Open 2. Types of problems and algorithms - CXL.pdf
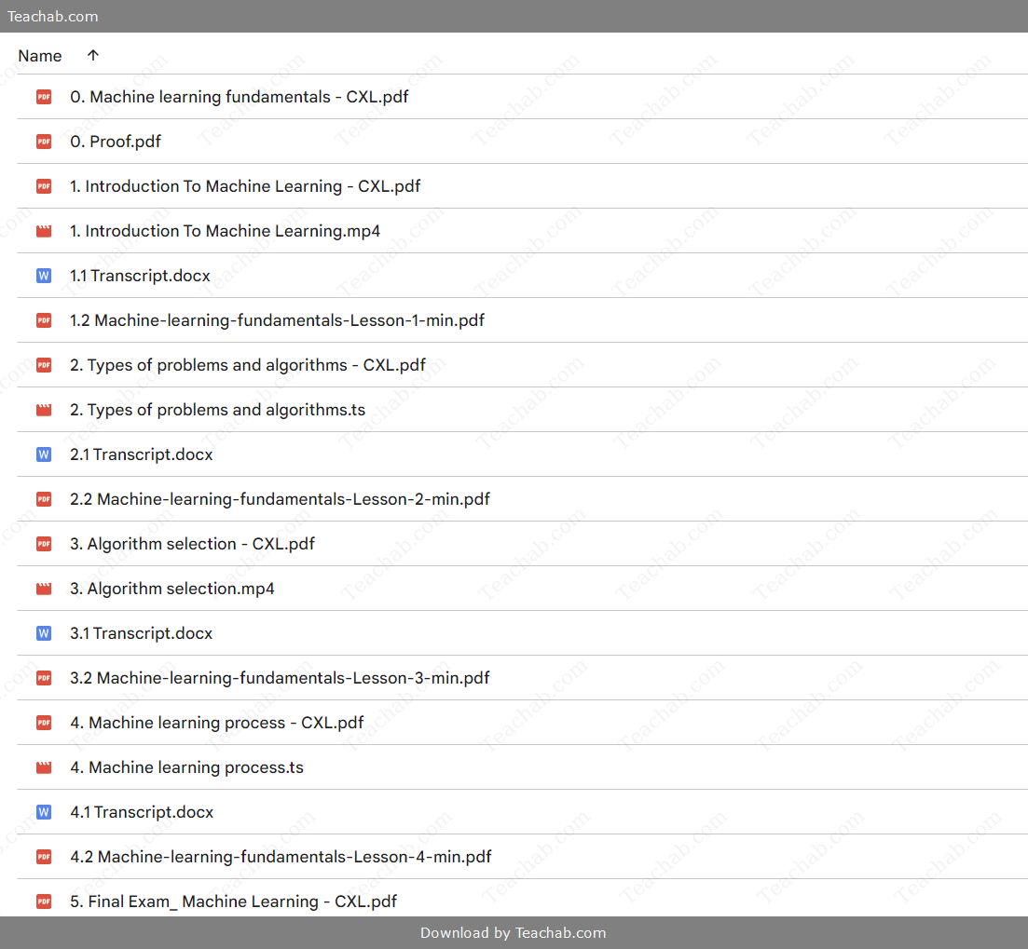Image resolution: width=1028 pixels, height=949 pixels. click(x=247, y=365)
